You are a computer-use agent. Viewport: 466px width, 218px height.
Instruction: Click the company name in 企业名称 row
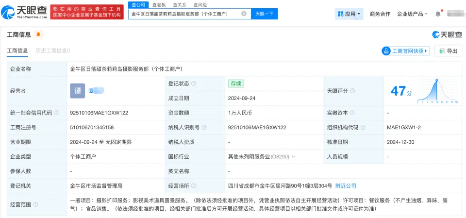point(126,69)
